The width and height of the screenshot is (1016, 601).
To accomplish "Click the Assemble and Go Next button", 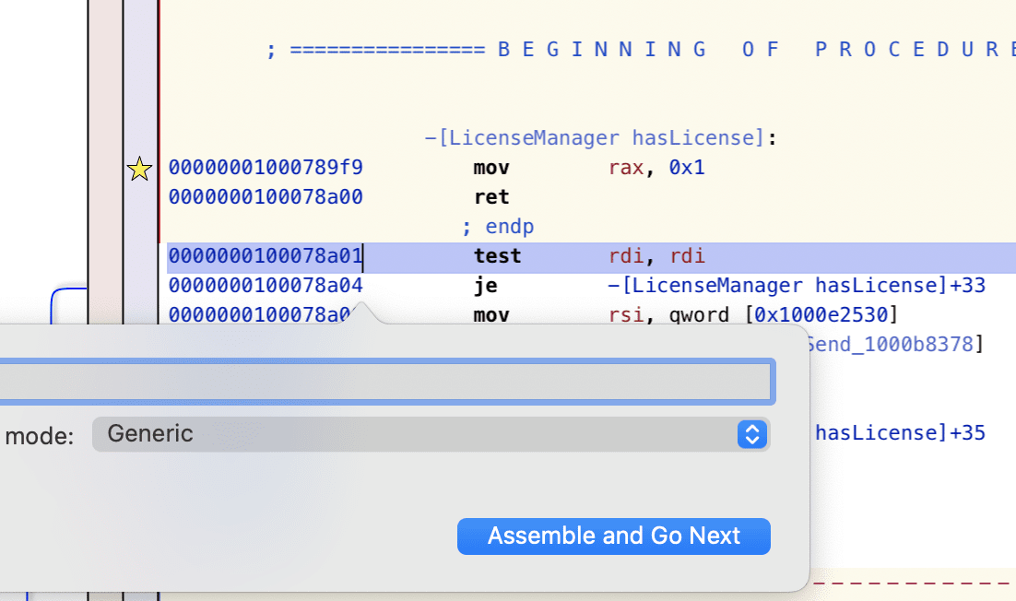I will (x=614, y=536).
